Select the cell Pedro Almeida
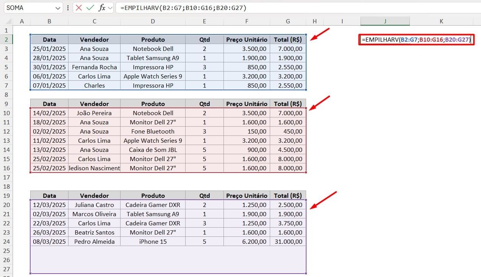Viewport: 481px width, 277px height. pyautogui.click(x=94, y=241)
